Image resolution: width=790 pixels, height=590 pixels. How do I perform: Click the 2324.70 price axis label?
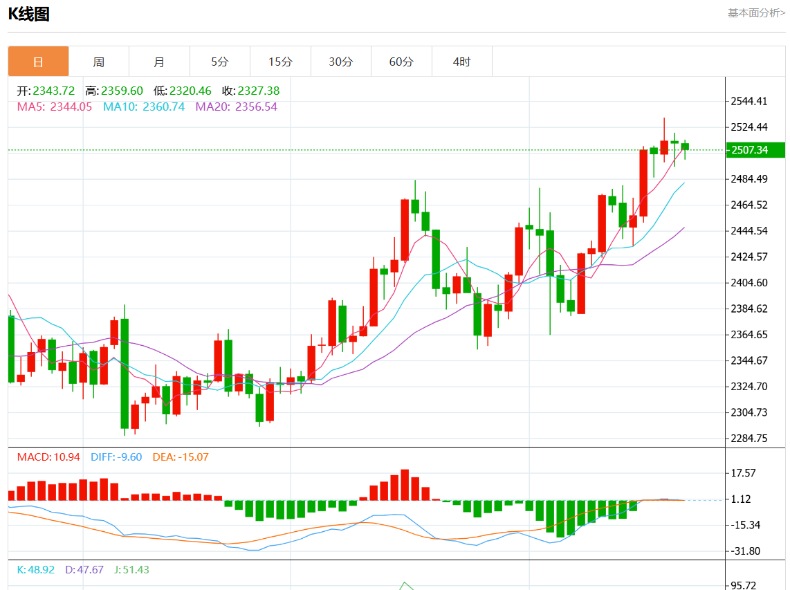pos(749,387)
